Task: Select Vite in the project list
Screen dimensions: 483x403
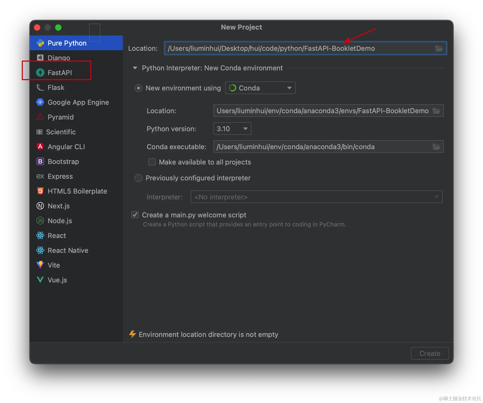Action: tap(77, 265)
